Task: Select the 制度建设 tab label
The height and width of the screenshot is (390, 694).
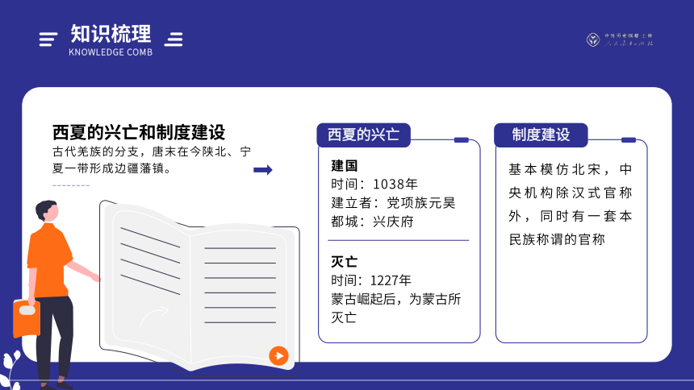Action: click(x=541, y=135)
